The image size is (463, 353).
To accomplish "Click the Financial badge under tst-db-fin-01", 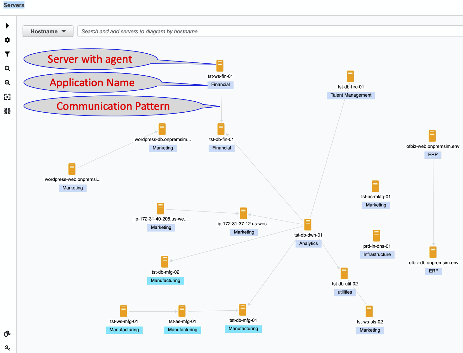I will pyautogui.click(x=222, y=148).
